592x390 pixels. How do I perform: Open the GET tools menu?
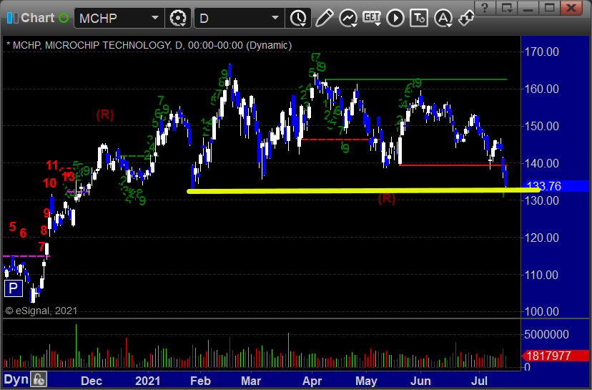[372, 18]
